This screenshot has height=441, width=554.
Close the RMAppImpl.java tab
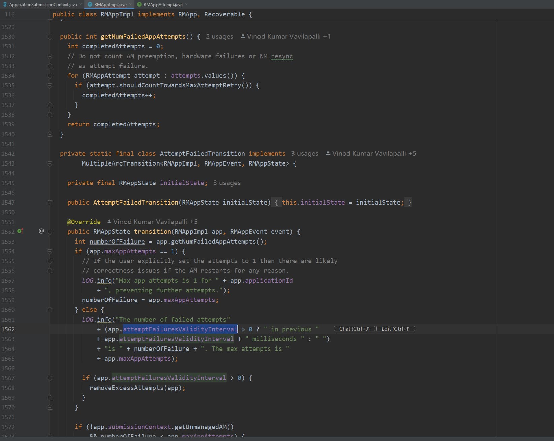(x=130, y=4)
